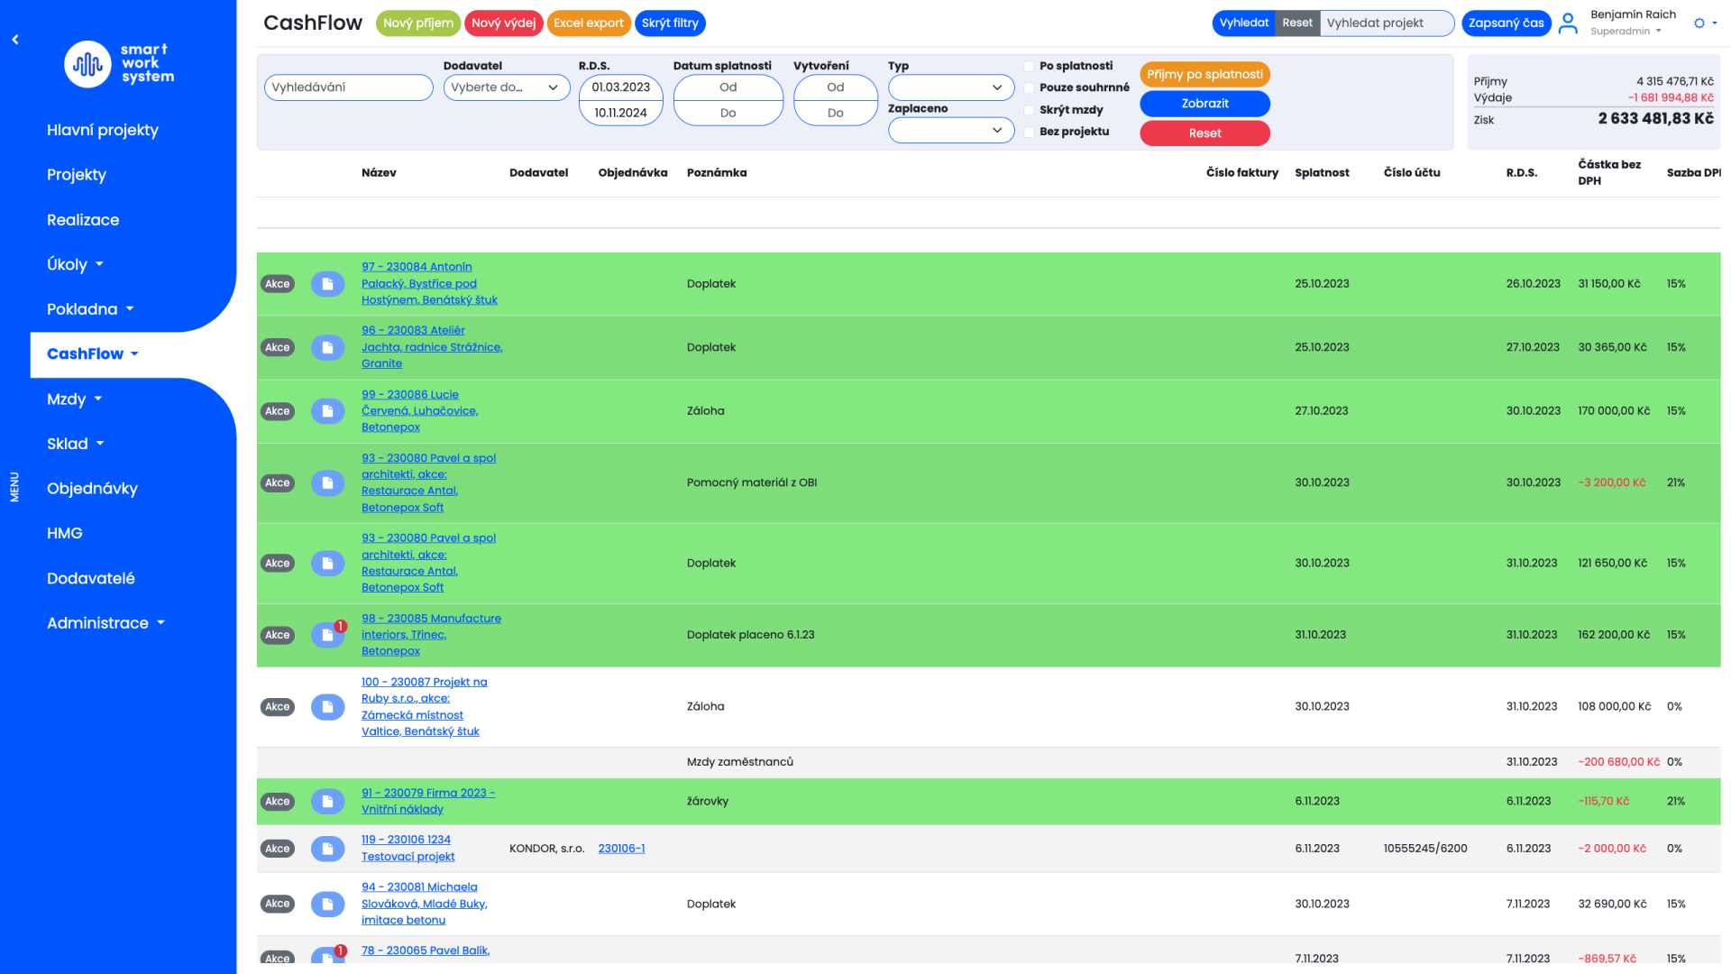Check the Bez projektu checkbox
This screenshot has height=974, width=1731.
pos(1029,132)
